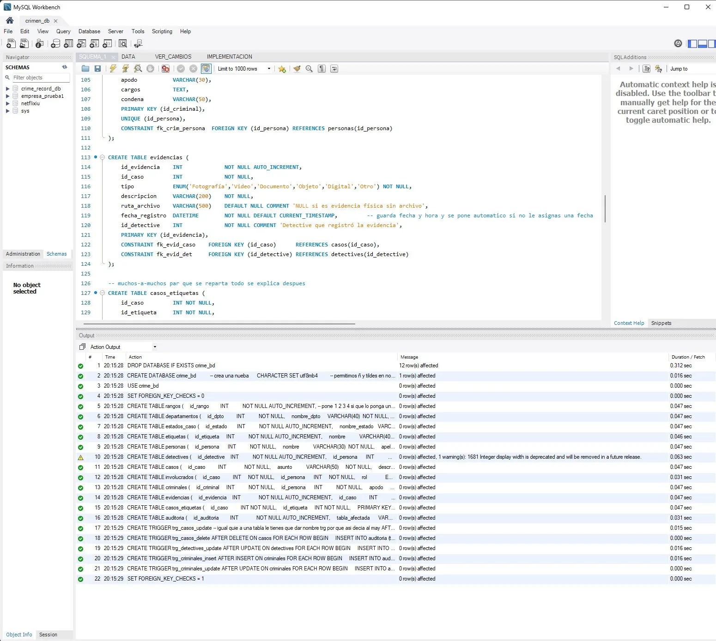Toggle the left sidebar panel visibility
Screen dimensions: 716x641
pyautogui.click(x=692, y=44)
